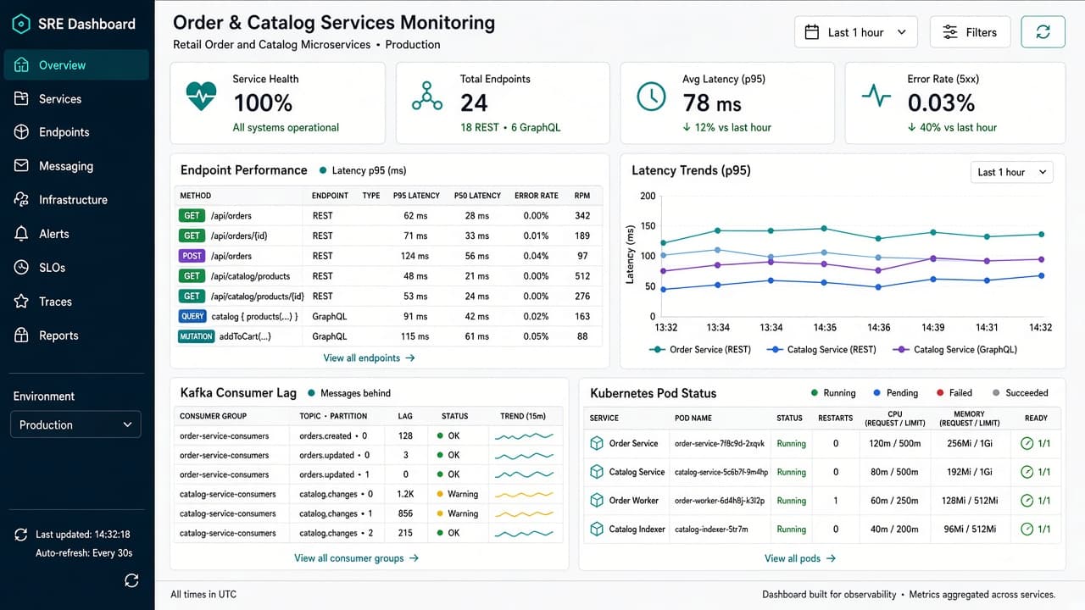Viewport: 1085px width, 610px height.
Task: Click the Running status legend
Action: [833, 393]
